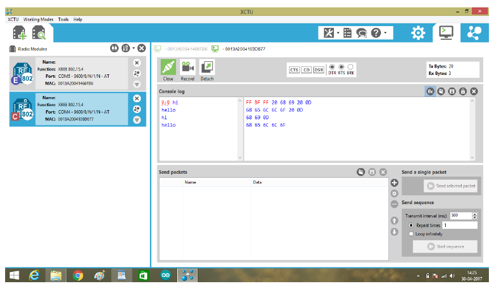Viewport: 498px width, 289px height.
Task: Open Google Chrome from the taskbar
Action: tap(78, 275)
